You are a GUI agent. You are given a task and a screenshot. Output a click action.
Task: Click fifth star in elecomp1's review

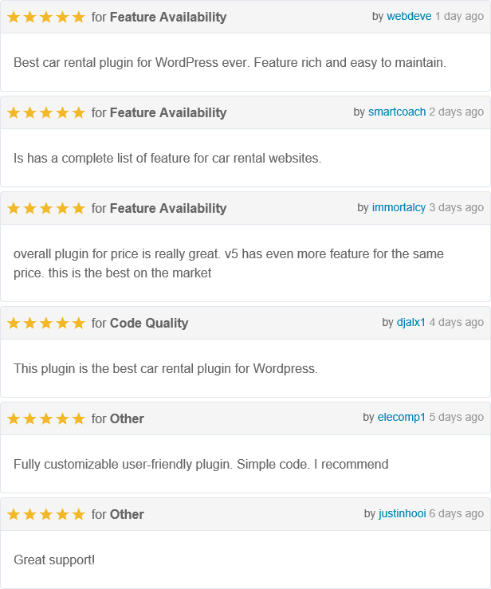pyautogui.click(x=78, y=418)
